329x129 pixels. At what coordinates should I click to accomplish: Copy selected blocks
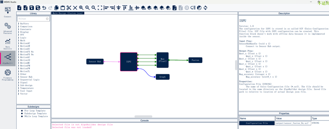pyautogui.click(x=56, y=8)
